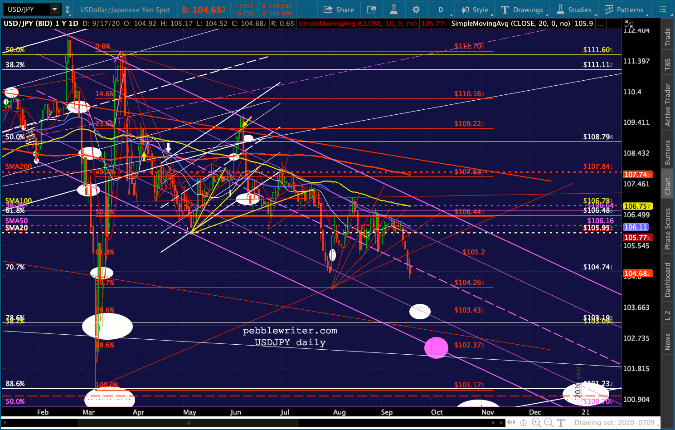Click the 105.77 dark red price bubble
The width and height of the screenshot is (675, 430).
coord(638,238)
